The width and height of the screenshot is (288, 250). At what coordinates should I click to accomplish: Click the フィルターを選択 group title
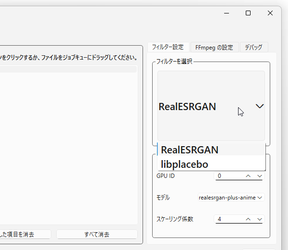174,62
